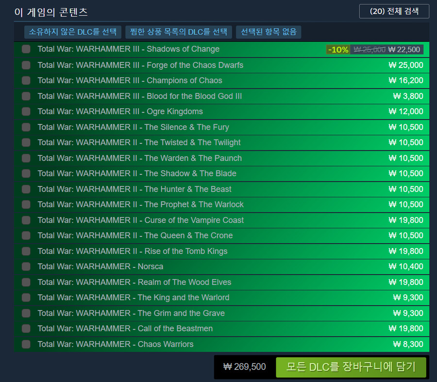Check Curse of the Vampire Coast checkbox
Viewport: 437px width, 382px height.
tap(26, 220)
